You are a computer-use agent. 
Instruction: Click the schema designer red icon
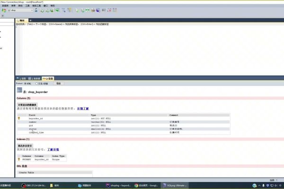pyautogui.click(x=109, y=10)
